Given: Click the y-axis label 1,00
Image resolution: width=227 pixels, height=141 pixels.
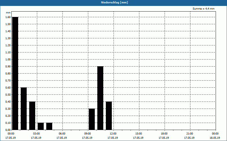Looking at the screenshot, I should point(8,59).
